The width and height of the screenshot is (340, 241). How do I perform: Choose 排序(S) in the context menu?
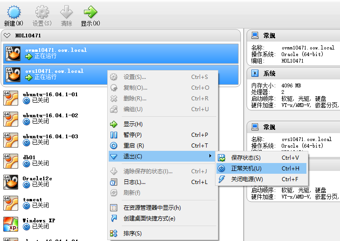[x=163, y=234]
